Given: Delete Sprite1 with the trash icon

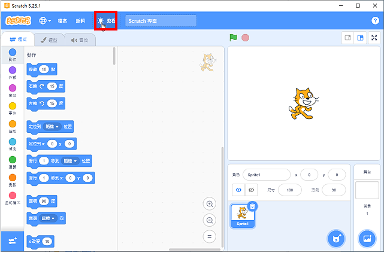Looking at the screenshot, I should click(252, 206).
